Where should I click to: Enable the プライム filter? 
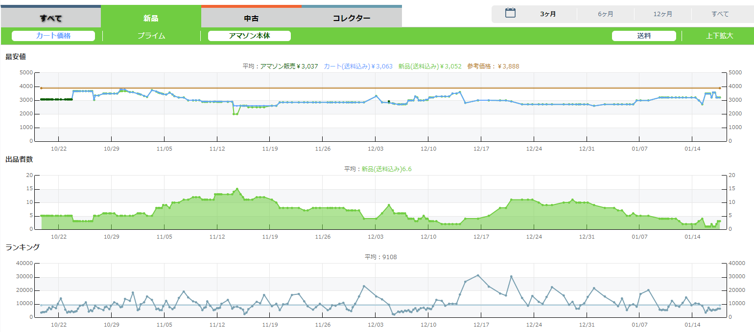click(151, 36)
